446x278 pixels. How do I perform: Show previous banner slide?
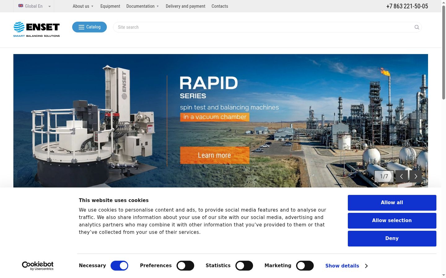pos(401,176)
